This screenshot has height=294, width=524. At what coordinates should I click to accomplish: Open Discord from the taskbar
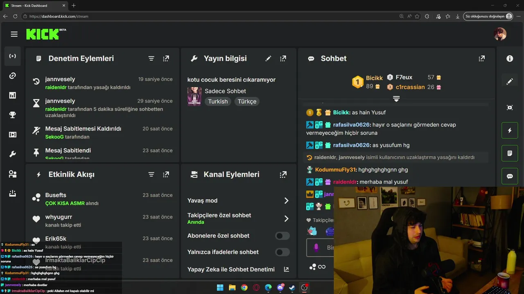point(280,287)
